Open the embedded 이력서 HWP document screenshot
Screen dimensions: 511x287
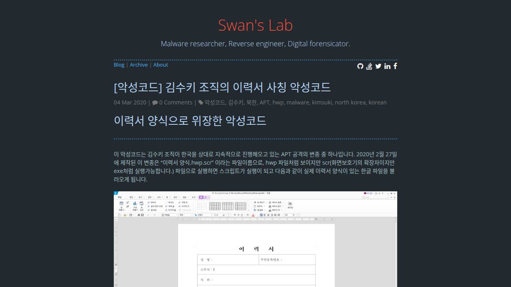pyautogui.click(x=255, y=239)
